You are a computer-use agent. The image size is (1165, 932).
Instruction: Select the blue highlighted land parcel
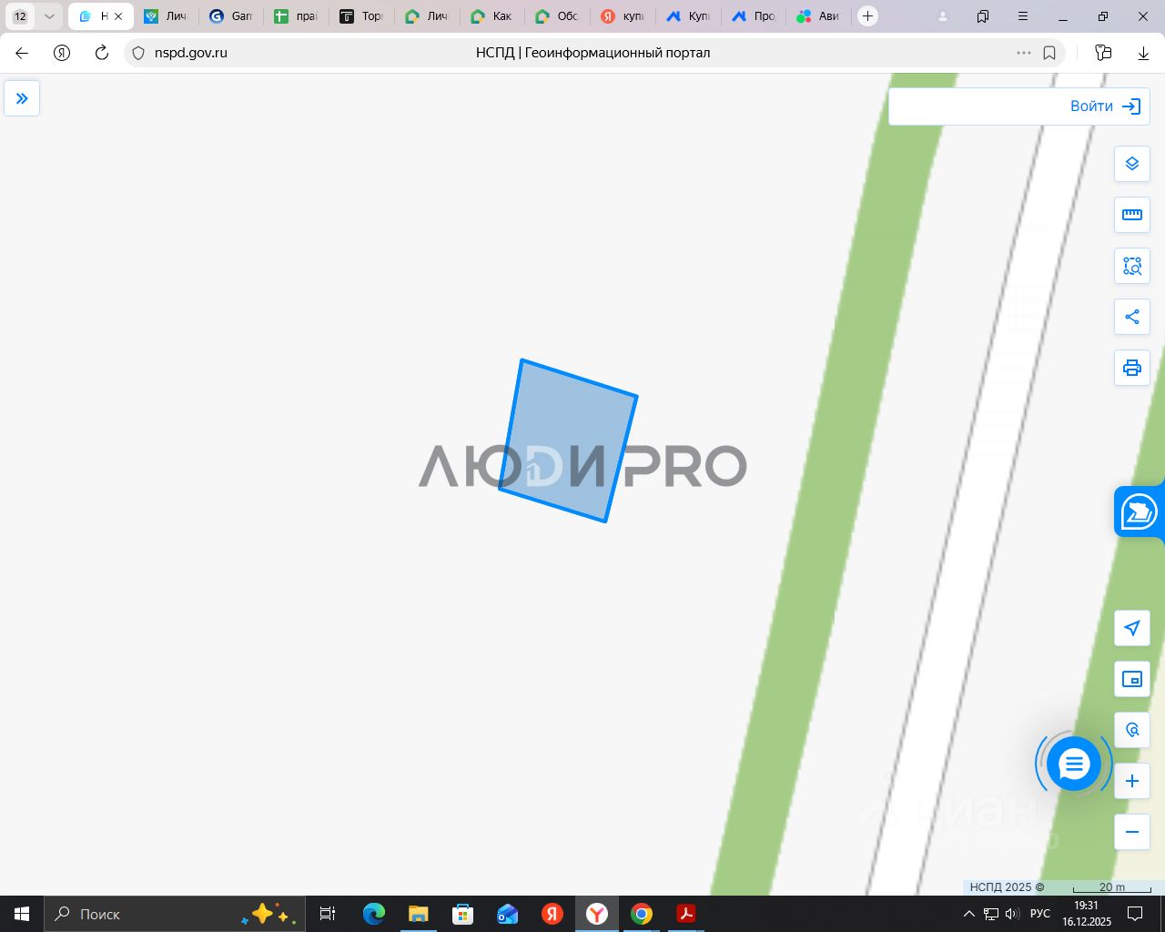[x=569, y=441]
